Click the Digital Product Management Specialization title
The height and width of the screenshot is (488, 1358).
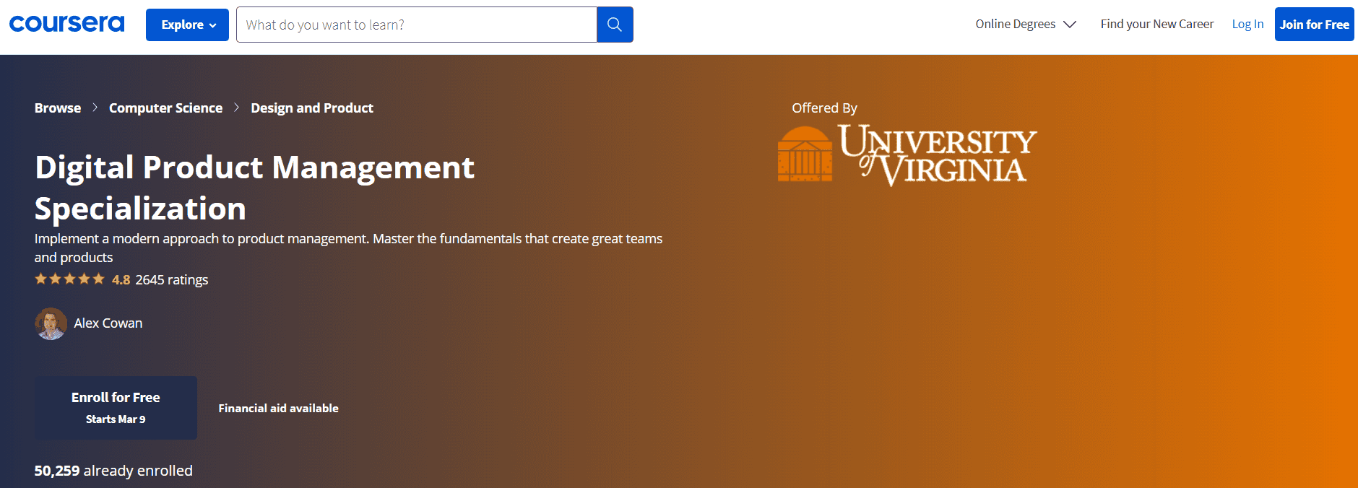[x=254, y=188]
